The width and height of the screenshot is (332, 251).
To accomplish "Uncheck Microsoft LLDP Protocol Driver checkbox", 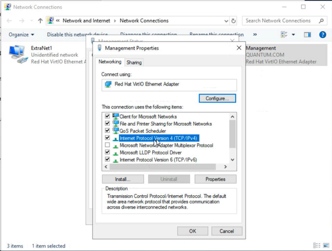I will [107, 152].
